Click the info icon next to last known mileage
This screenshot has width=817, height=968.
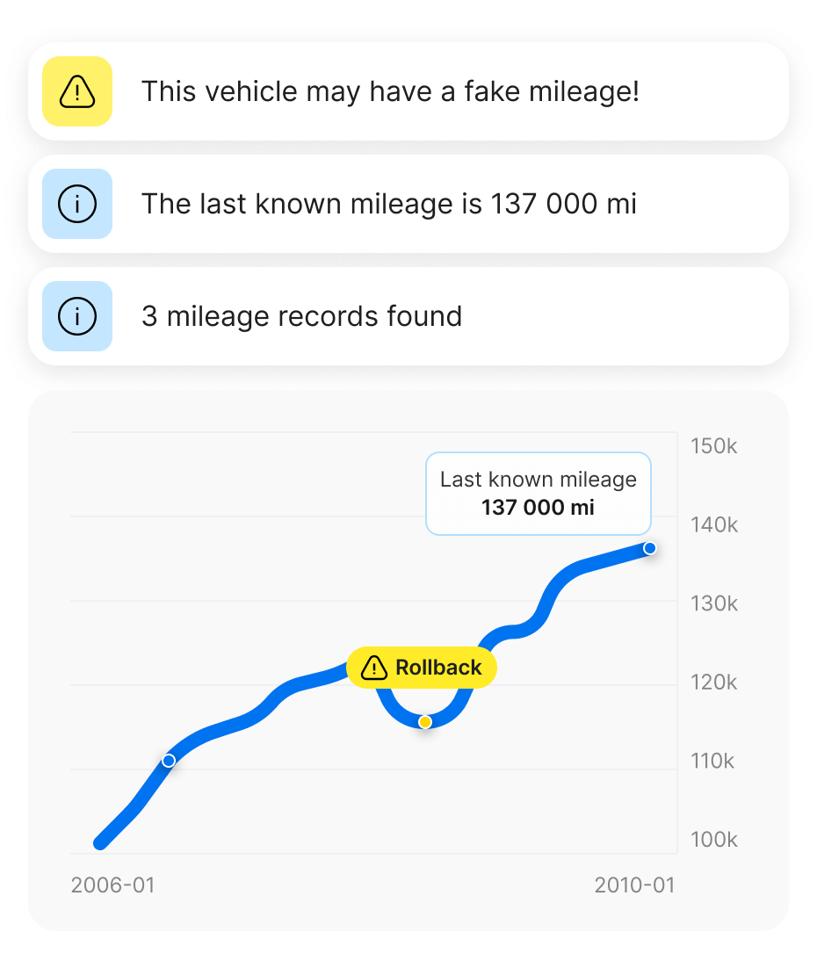(77, 204)
